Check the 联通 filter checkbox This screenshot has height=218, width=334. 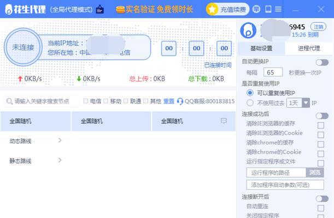pyautogui.click(x=126, y=101)
